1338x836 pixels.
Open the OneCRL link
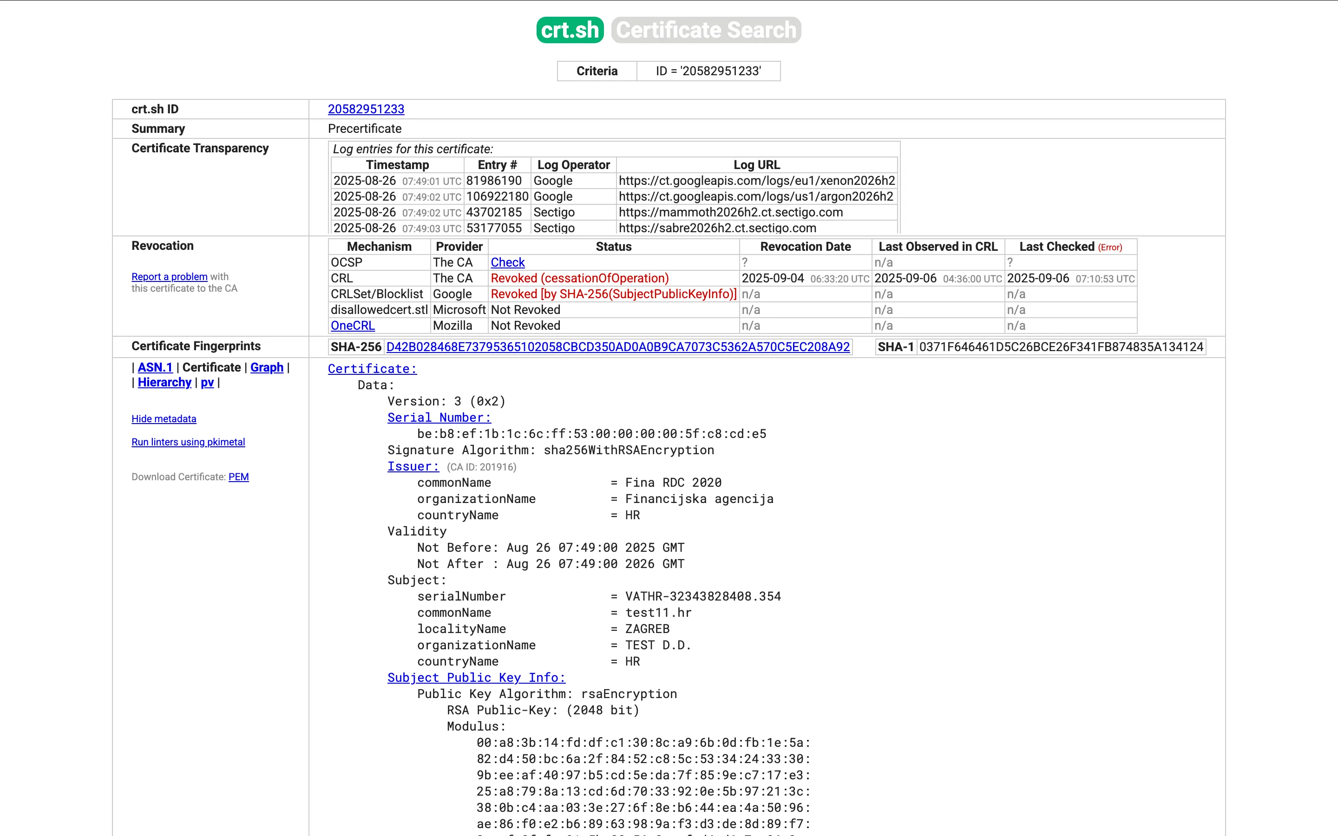tap(352, 326)
